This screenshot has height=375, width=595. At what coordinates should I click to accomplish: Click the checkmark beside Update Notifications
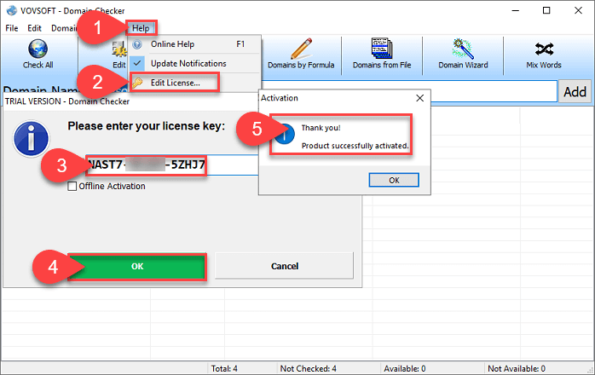click(137, 63)
